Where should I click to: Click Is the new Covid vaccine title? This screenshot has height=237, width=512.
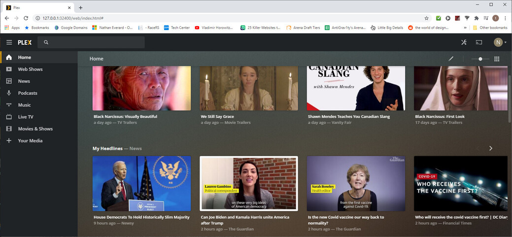[x=346, y=220]
